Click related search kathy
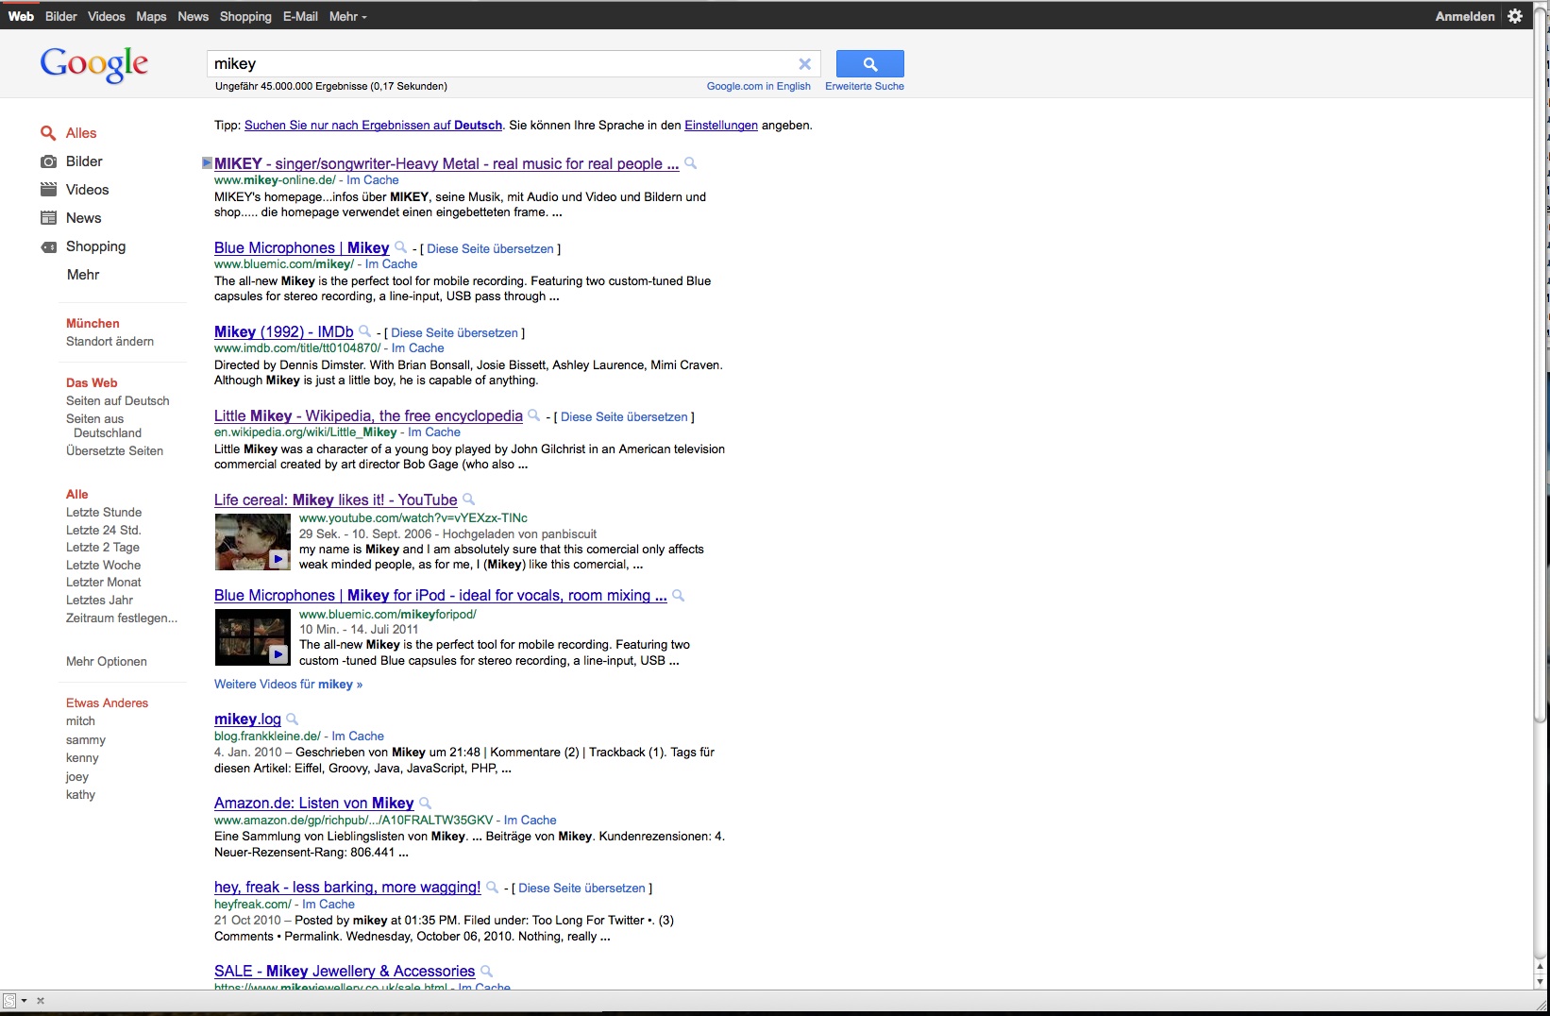Viewport: 1550px width, 1016px height. click(x=80, y=795)
